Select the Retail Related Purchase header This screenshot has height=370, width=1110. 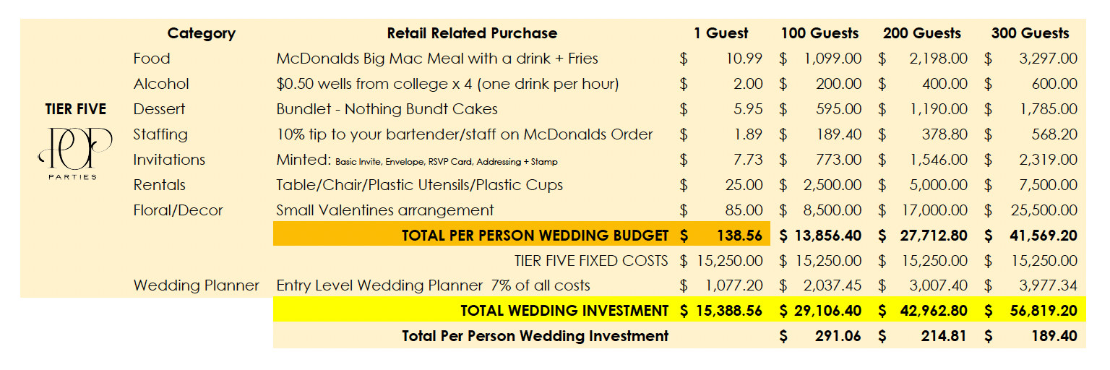click(x=472, y=33)
